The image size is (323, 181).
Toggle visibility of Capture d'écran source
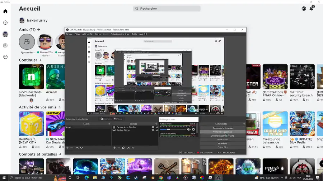point(153,130)
